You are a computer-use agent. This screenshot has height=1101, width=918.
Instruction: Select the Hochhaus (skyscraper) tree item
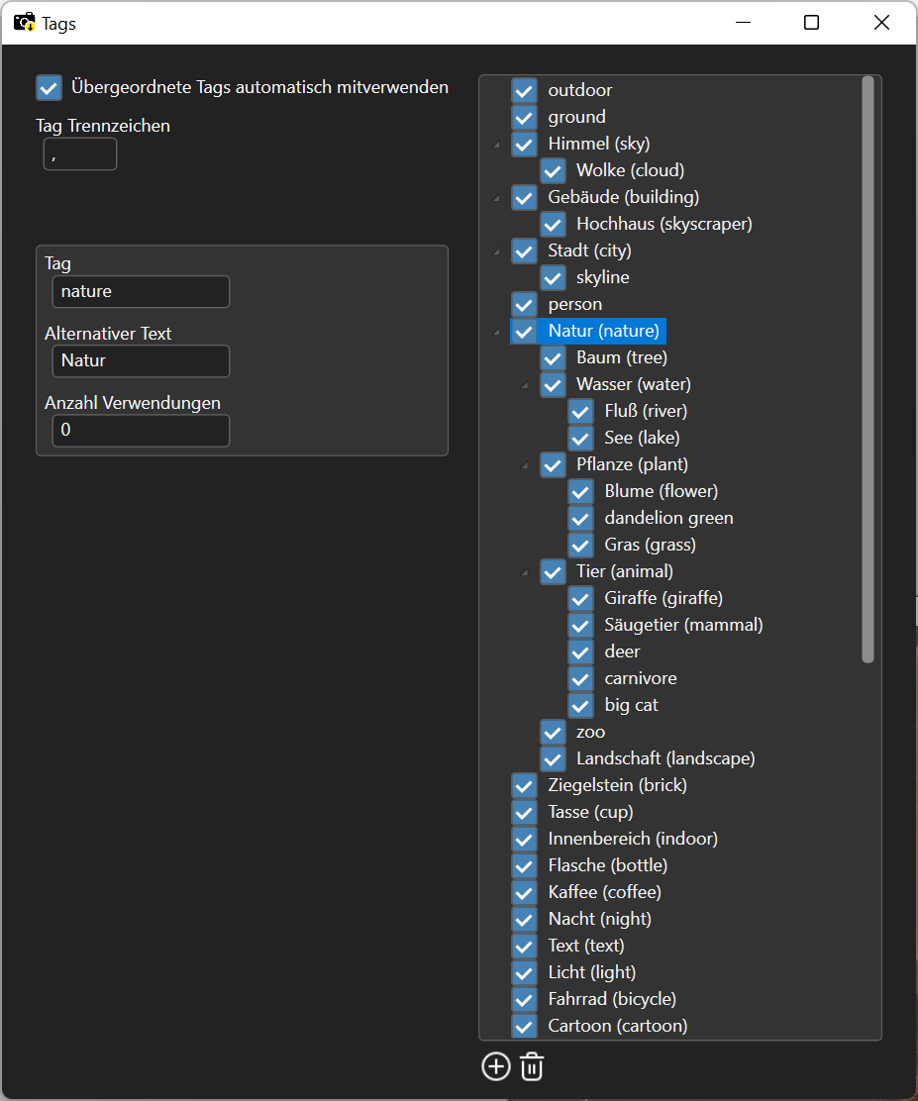(x=663, y=224)
